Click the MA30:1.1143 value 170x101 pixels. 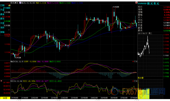click(65, 3)
